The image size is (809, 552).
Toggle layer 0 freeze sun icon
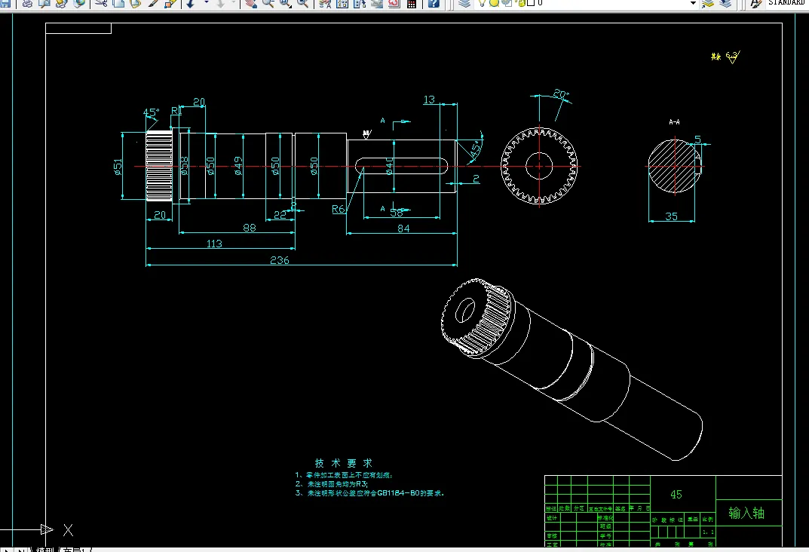[x=495, y=3]
